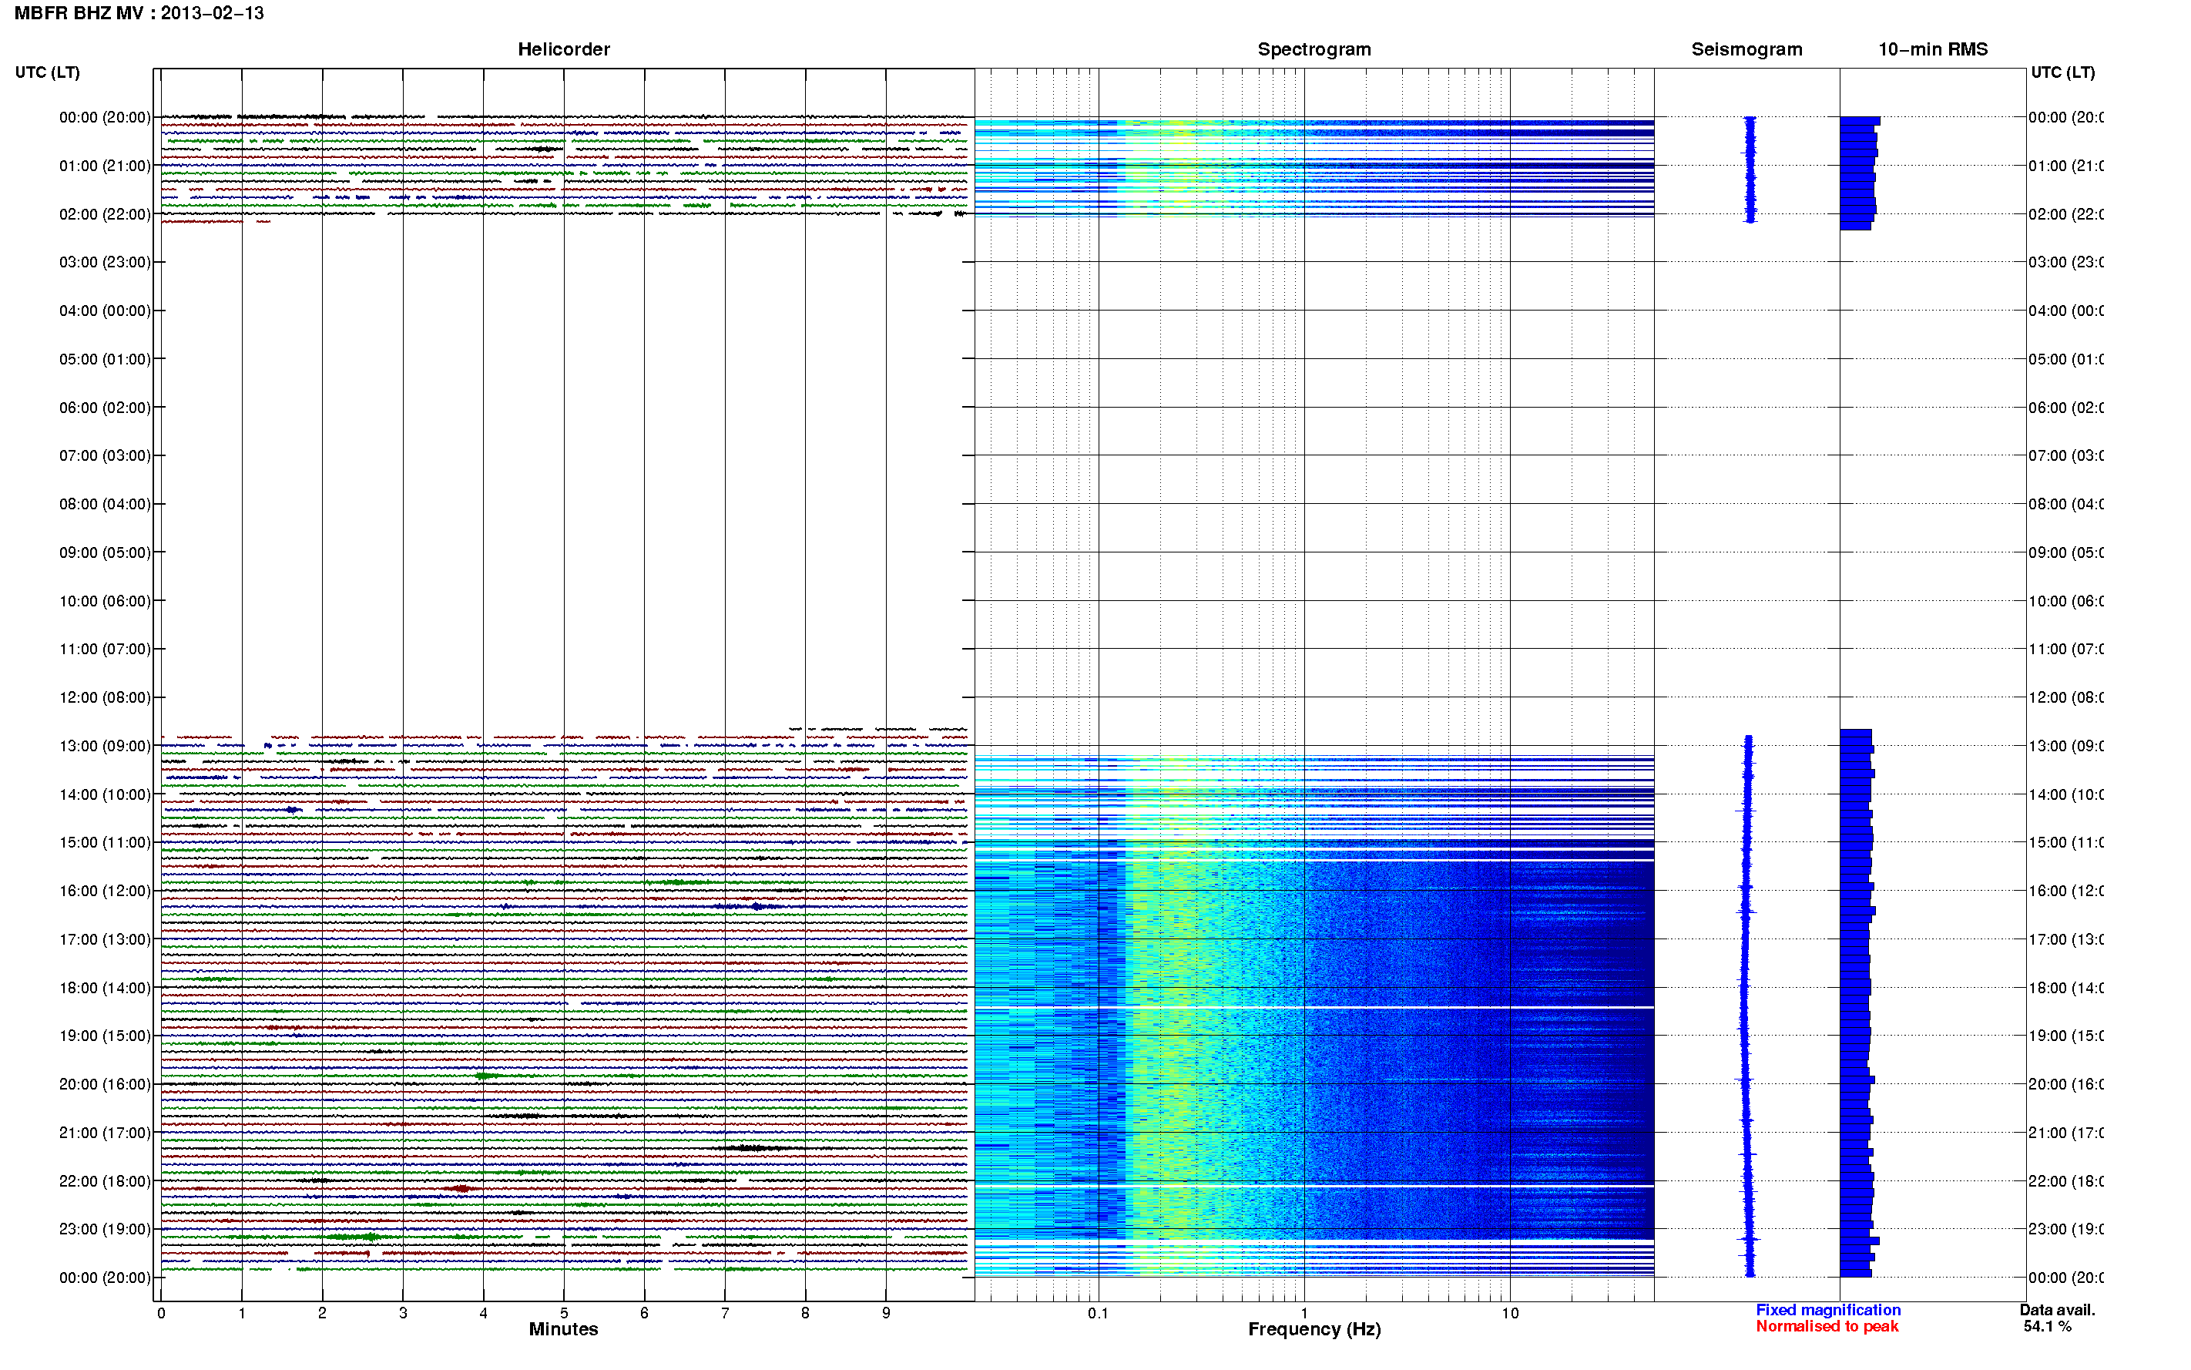Image resolution: width=2191 pixels, height=1370 pixels.
Task: Click the 10 tick on the Frequency axis
Action: 1510,1313
